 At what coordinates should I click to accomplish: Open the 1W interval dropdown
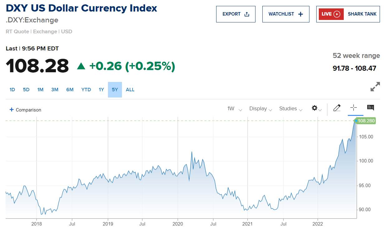pyautogui.click(x=235, y=109)
